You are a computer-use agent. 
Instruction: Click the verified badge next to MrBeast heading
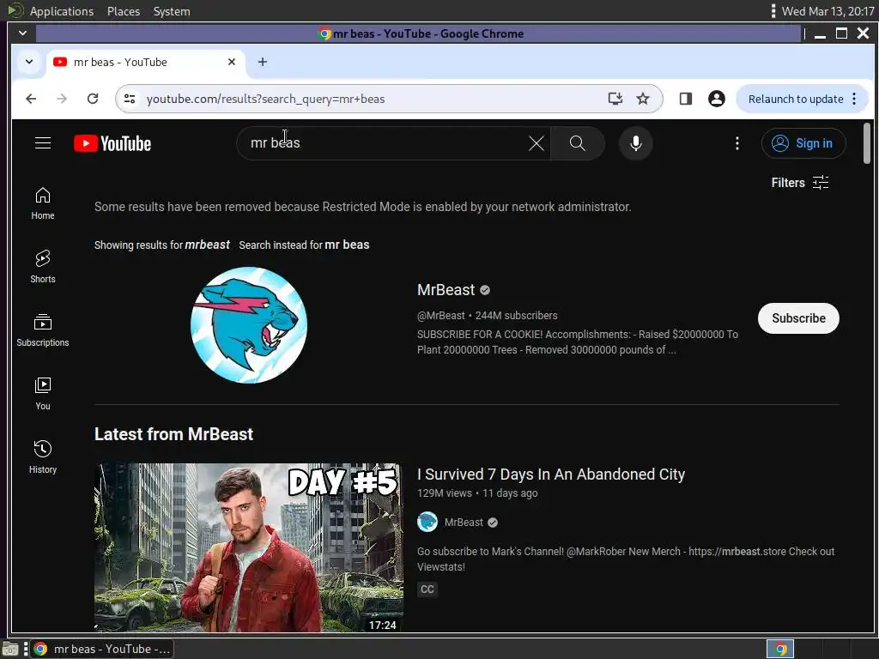coord(485,290)
